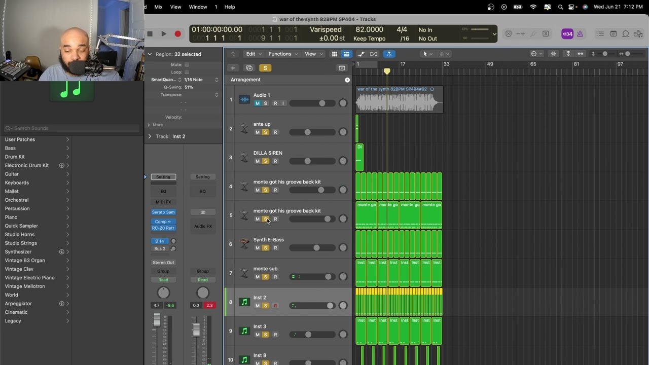The height and width of the screenshot is (365, 649).
Task: Click the Solo S button in control bar
Action: (x=546, y=34)
